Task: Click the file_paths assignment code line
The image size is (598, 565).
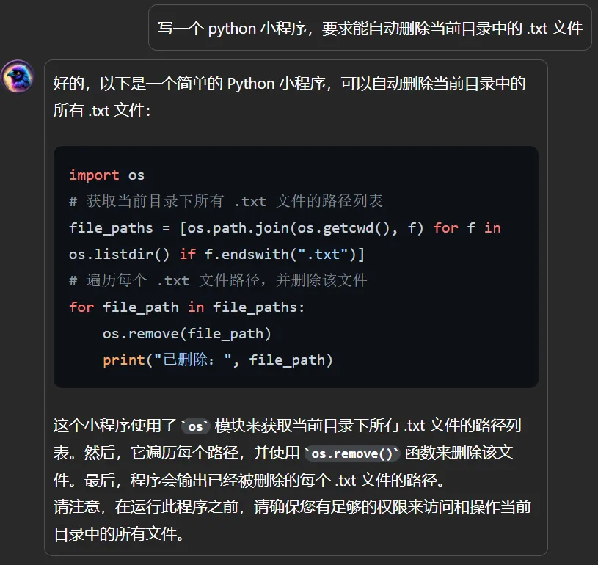Action: click(x=285, y=228)
